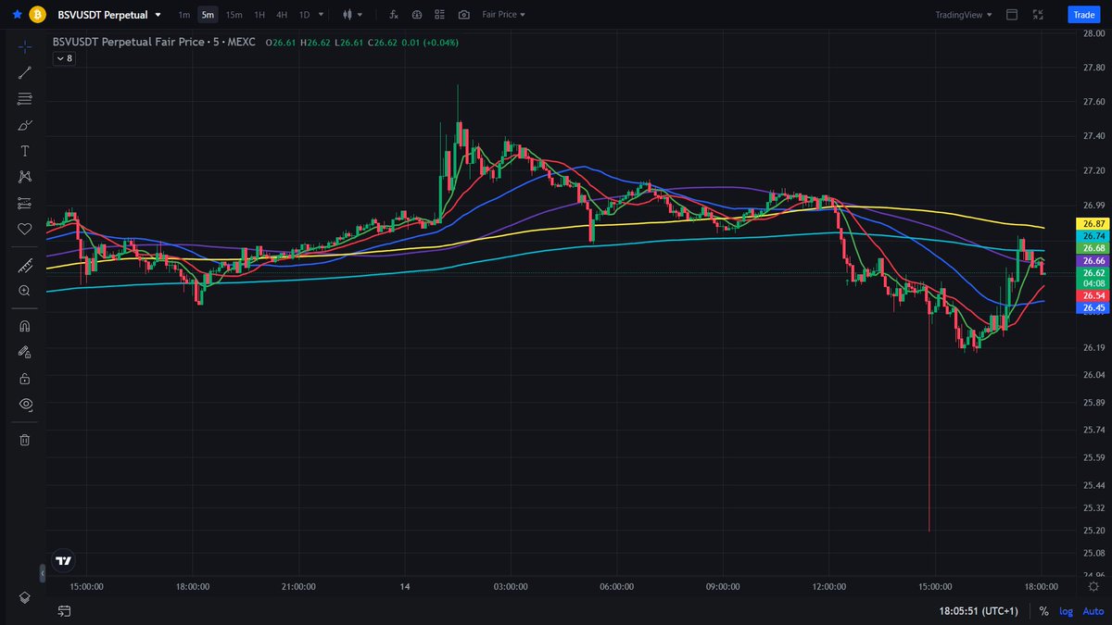Toggle Auto scale mode
The height and width of the screenshot is (625, 1112).
[1093, 611]
